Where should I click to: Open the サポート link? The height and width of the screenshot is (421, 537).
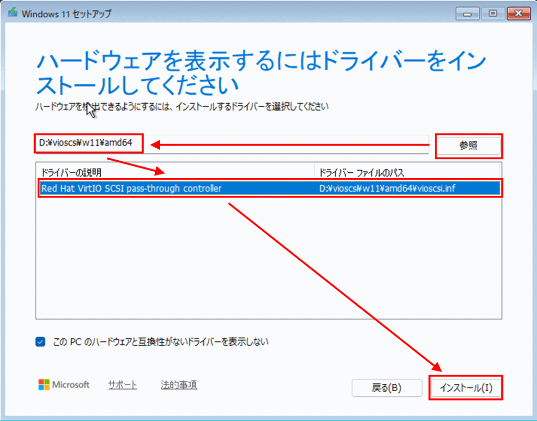coord(123,385)
